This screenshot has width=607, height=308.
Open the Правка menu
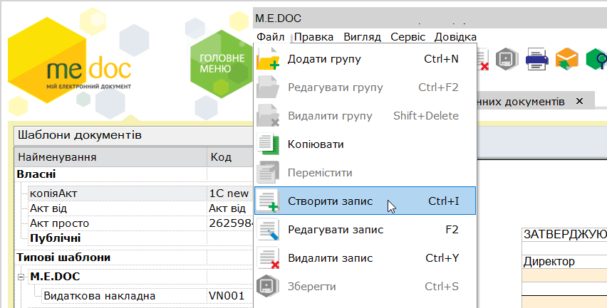[x=313, y=37]
